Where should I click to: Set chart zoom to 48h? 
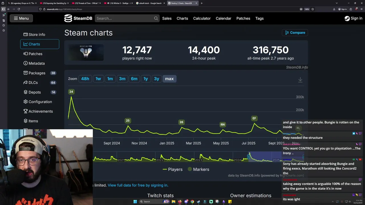85,79
